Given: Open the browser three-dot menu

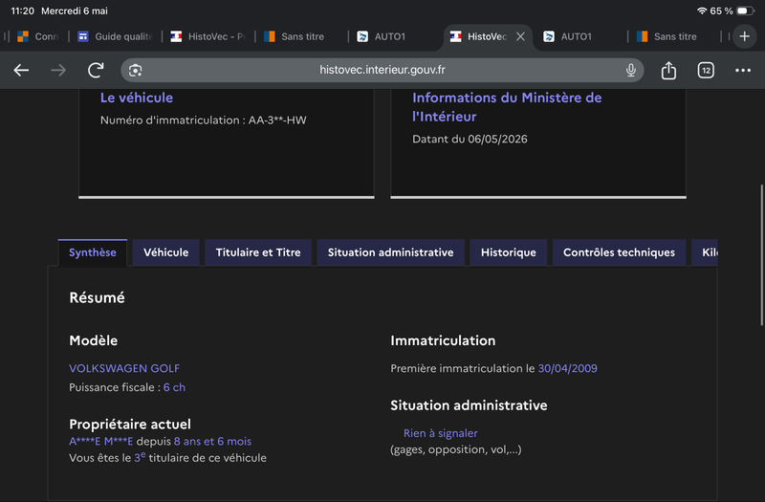Looking at the screenshot, I should 743,70.
